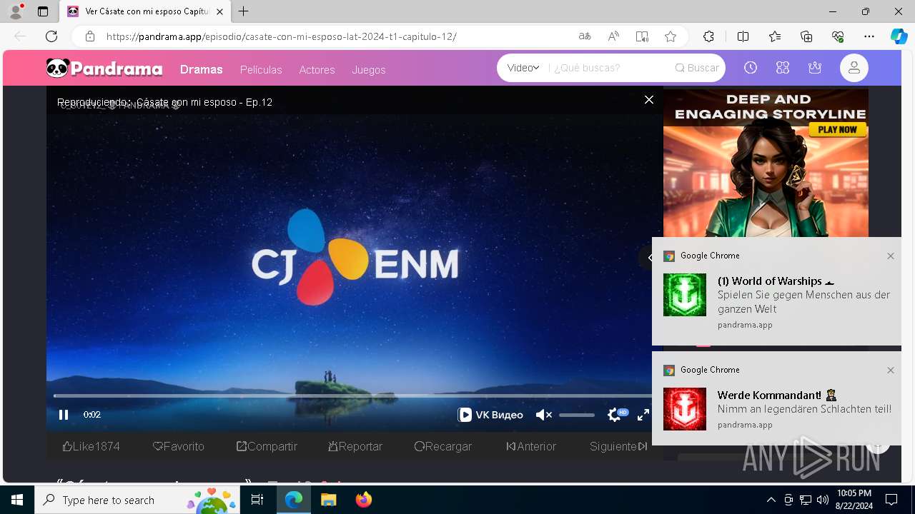
Task: Open watch history clock icon
Action: pos(751,68)
